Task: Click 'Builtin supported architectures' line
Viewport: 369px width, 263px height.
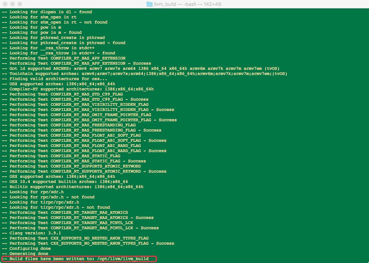Action: (x=73, y=187)
